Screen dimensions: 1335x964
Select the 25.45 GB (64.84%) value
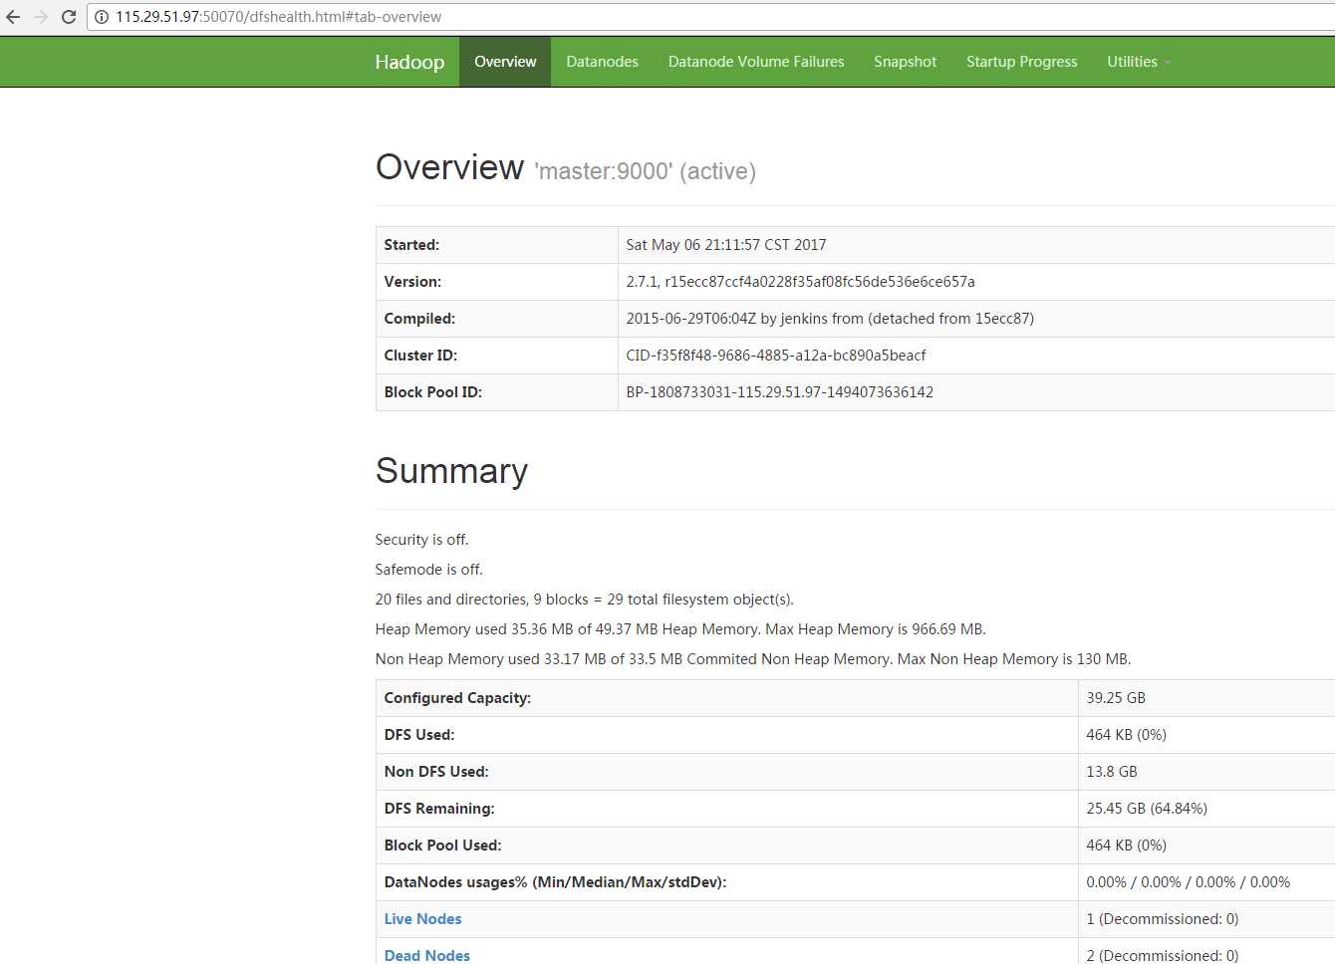(x=1147, y=809)
